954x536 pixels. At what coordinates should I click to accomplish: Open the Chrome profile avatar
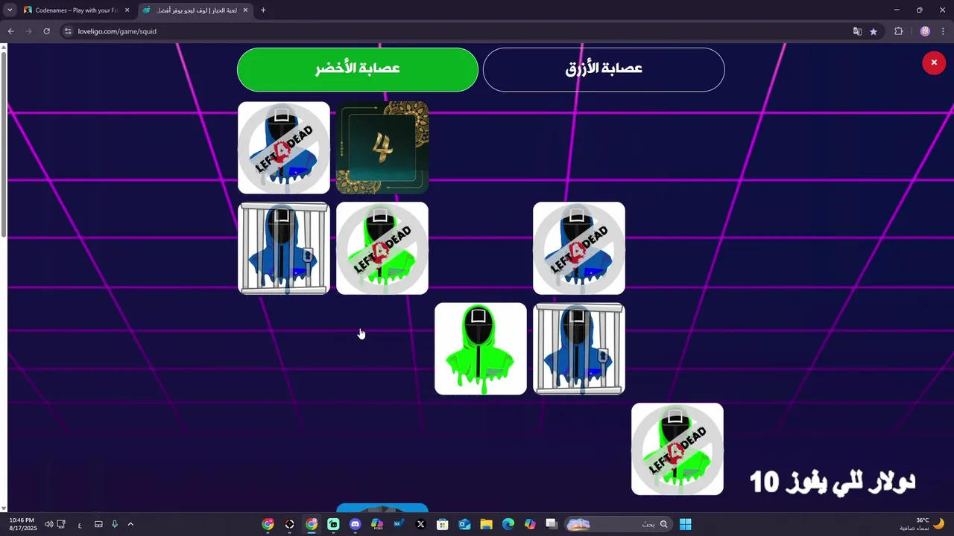[x=925, y=31]
